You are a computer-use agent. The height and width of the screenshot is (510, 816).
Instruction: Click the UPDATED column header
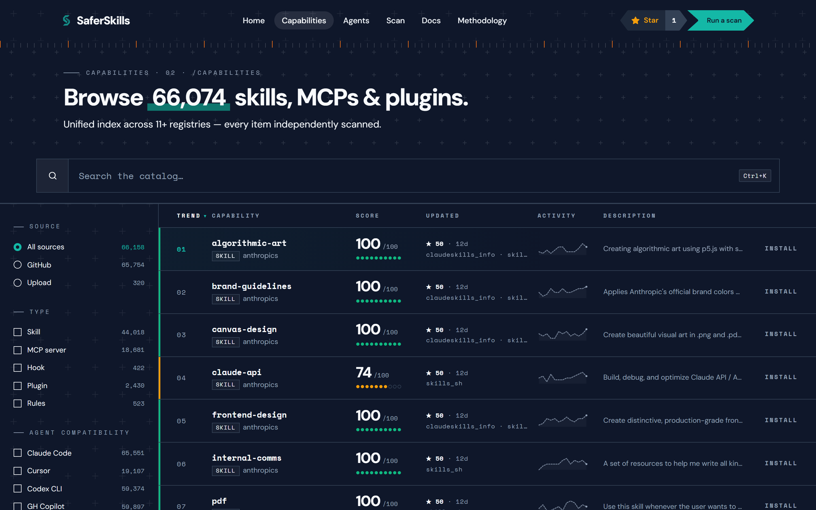pos(442,216)
